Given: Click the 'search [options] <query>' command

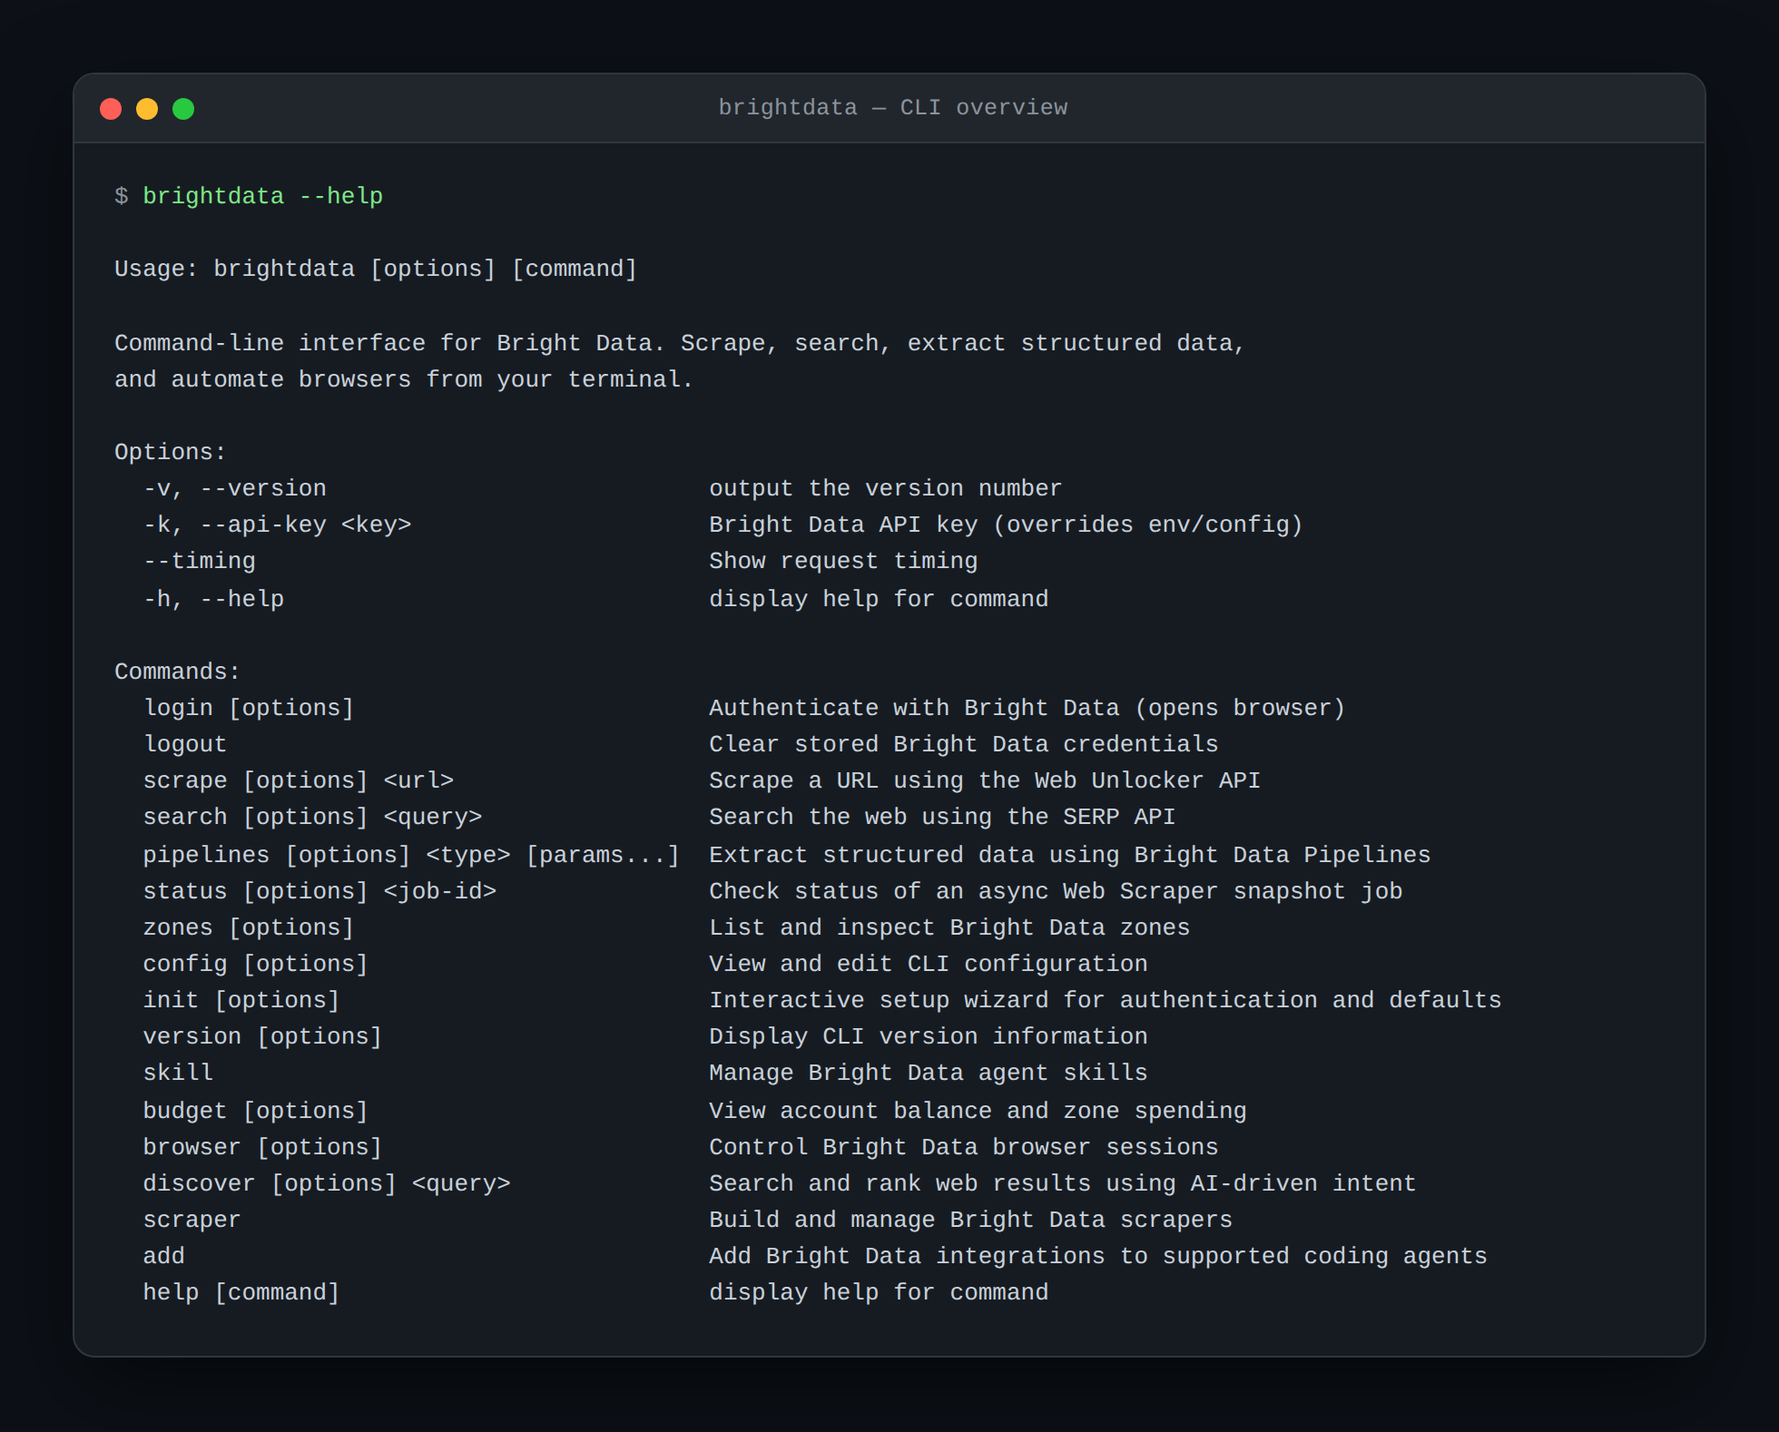Looking at the screenshot, I should [312, 817].
